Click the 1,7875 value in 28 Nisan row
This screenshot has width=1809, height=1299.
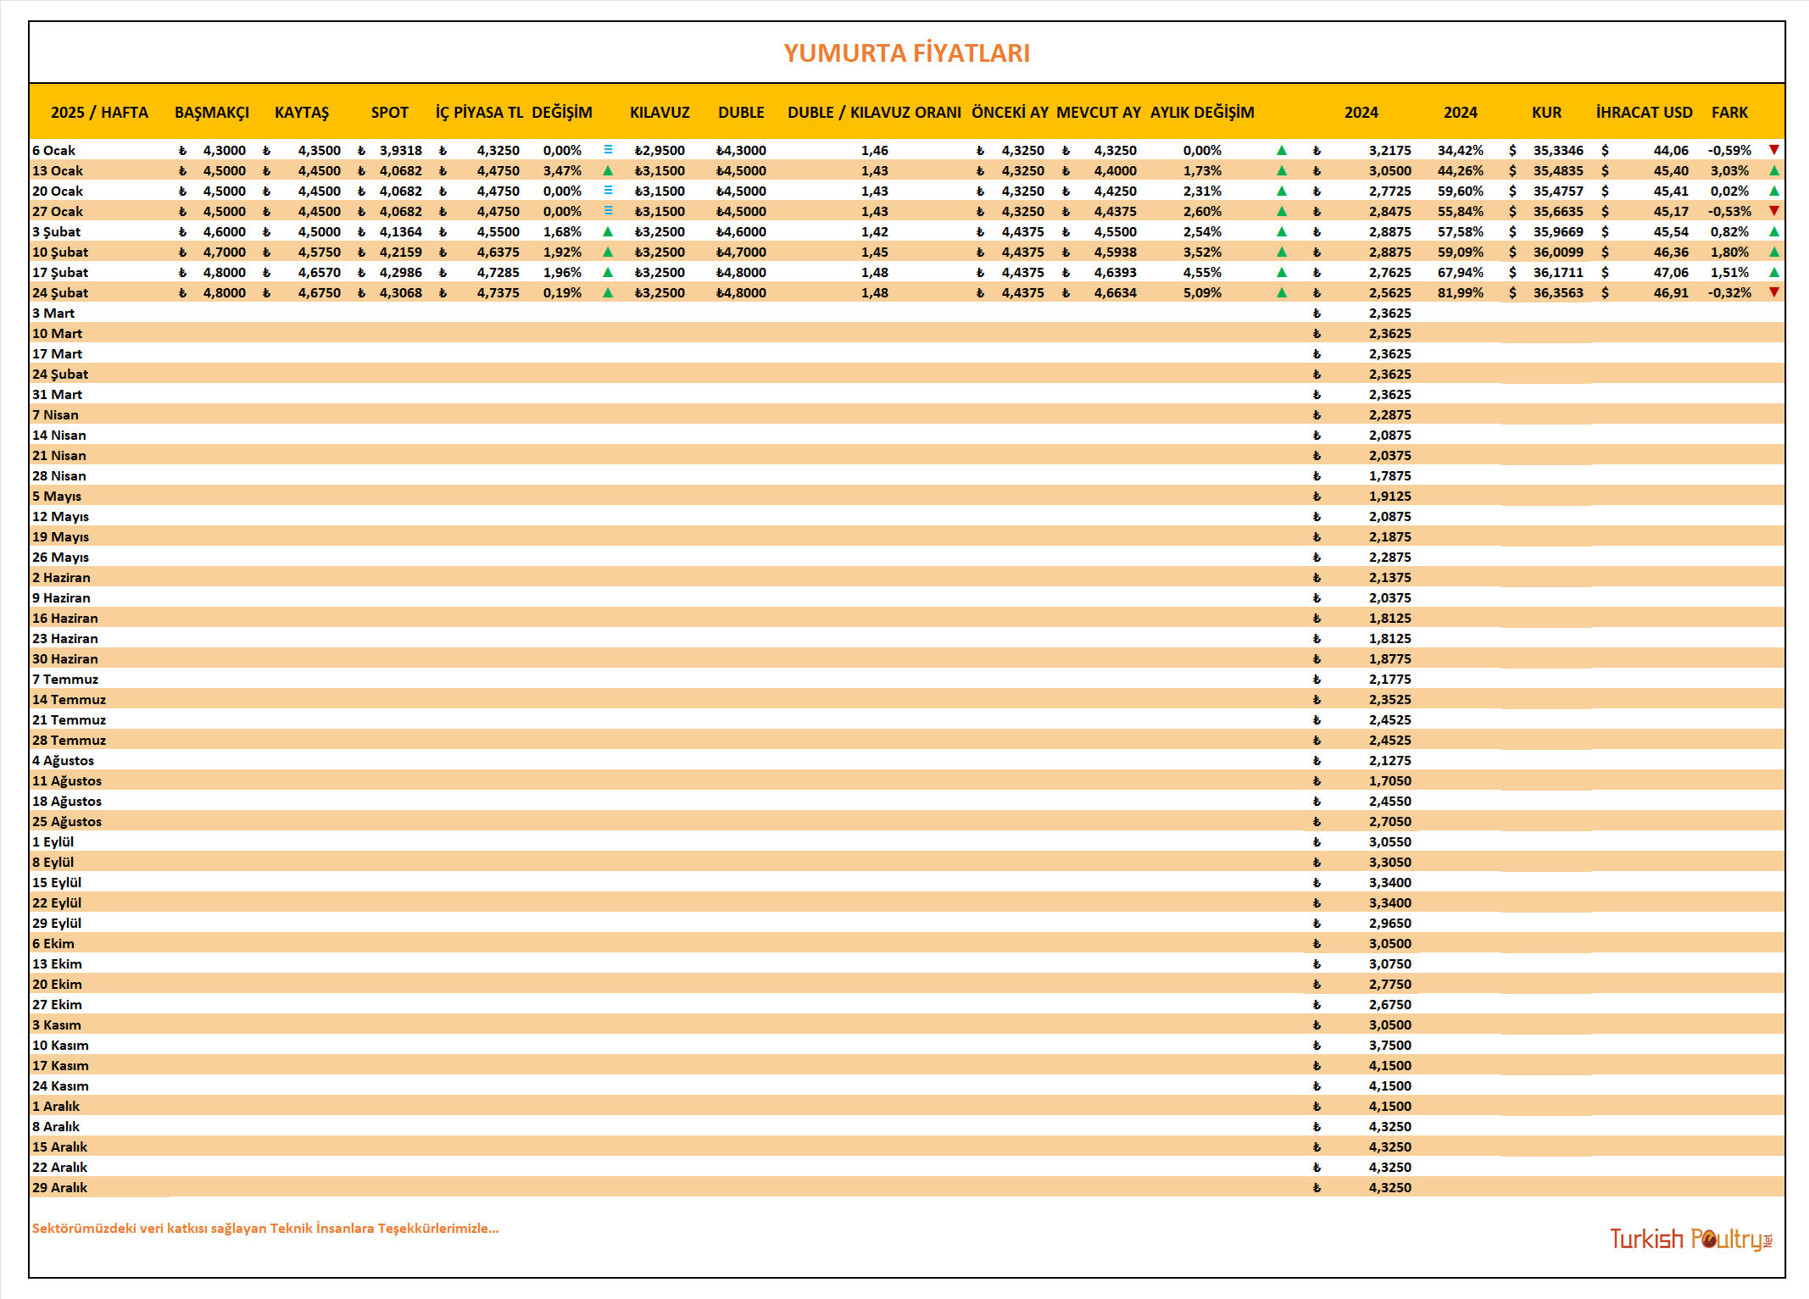[1389, 475]
